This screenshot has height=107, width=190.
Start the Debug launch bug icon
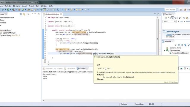(3, 10)
